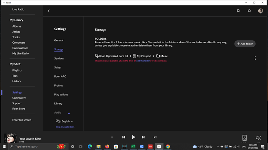The width and height of the screenshot is (268, 150).
Task: Open Community in the sidebar
Action: point(19,98)
